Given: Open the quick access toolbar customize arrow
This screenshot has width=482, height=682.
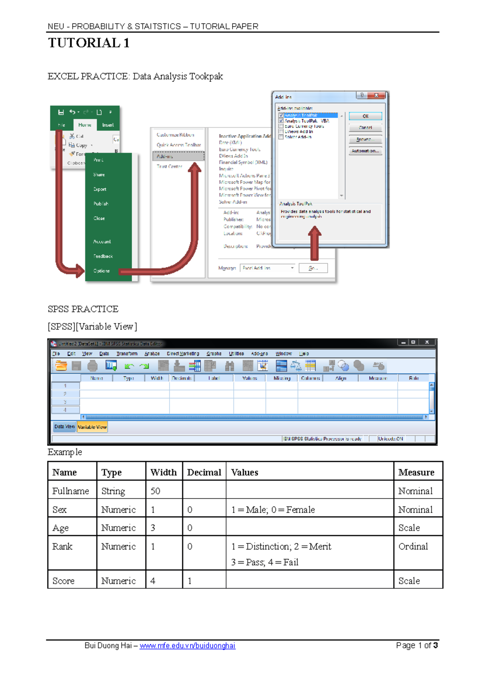Looking at the screenshot, I should 110,112.
